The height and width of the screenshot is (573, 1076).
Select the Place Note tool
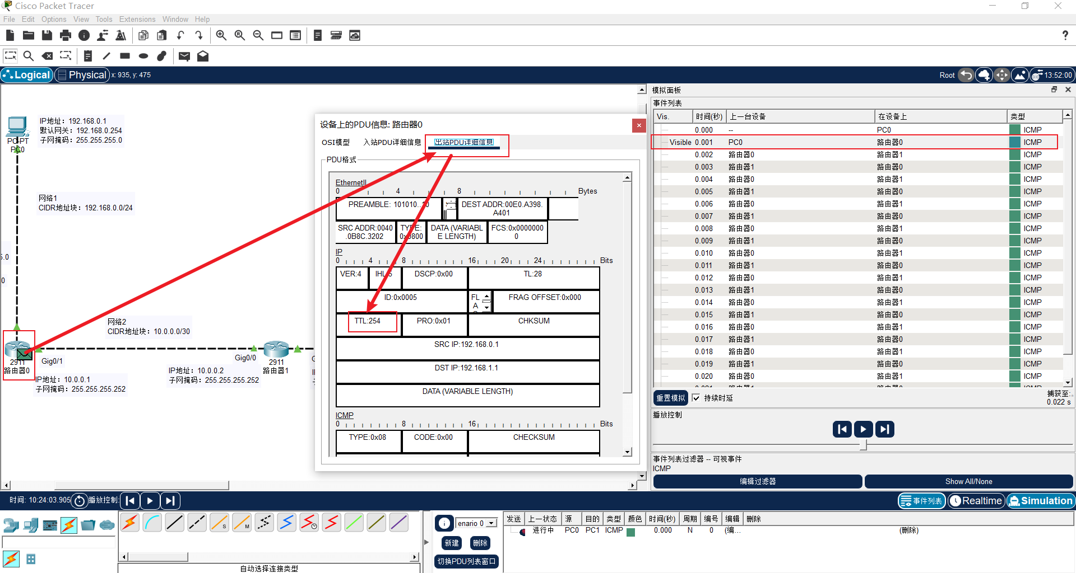click(x=88, y=56)
